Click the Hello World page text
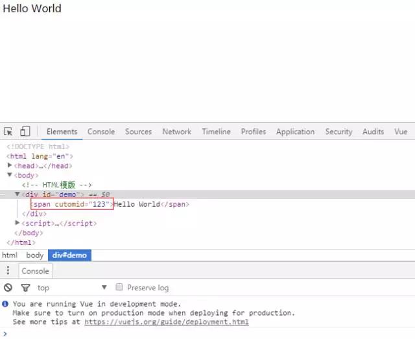Image resolution: width=415 pixels, height=339 pixels. 32,8
